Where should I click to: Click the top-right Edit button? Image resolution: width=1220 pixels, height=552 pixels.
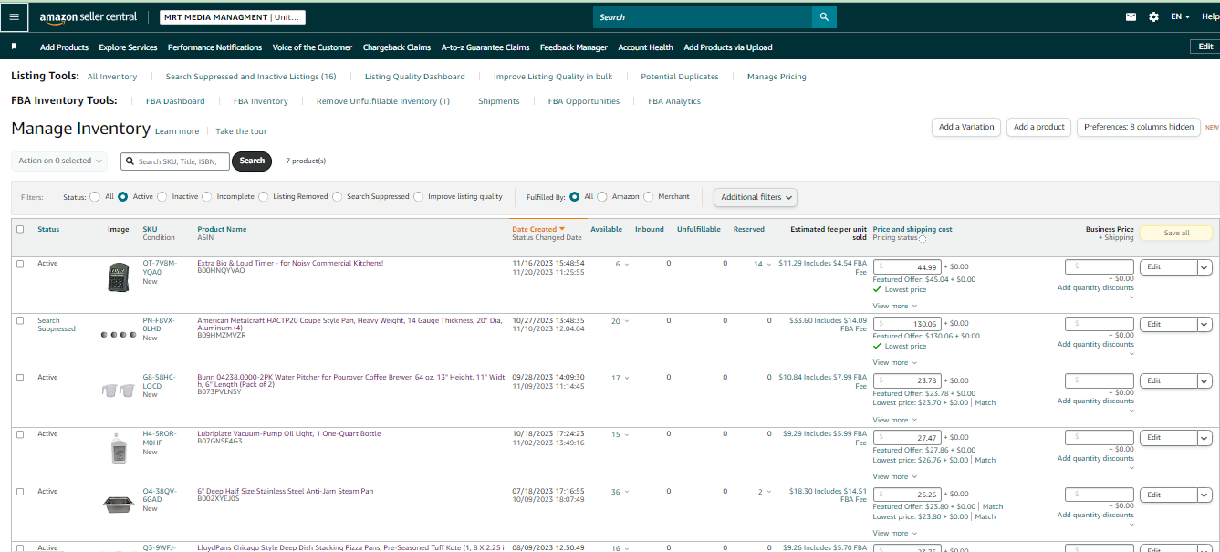point(1205,47)
